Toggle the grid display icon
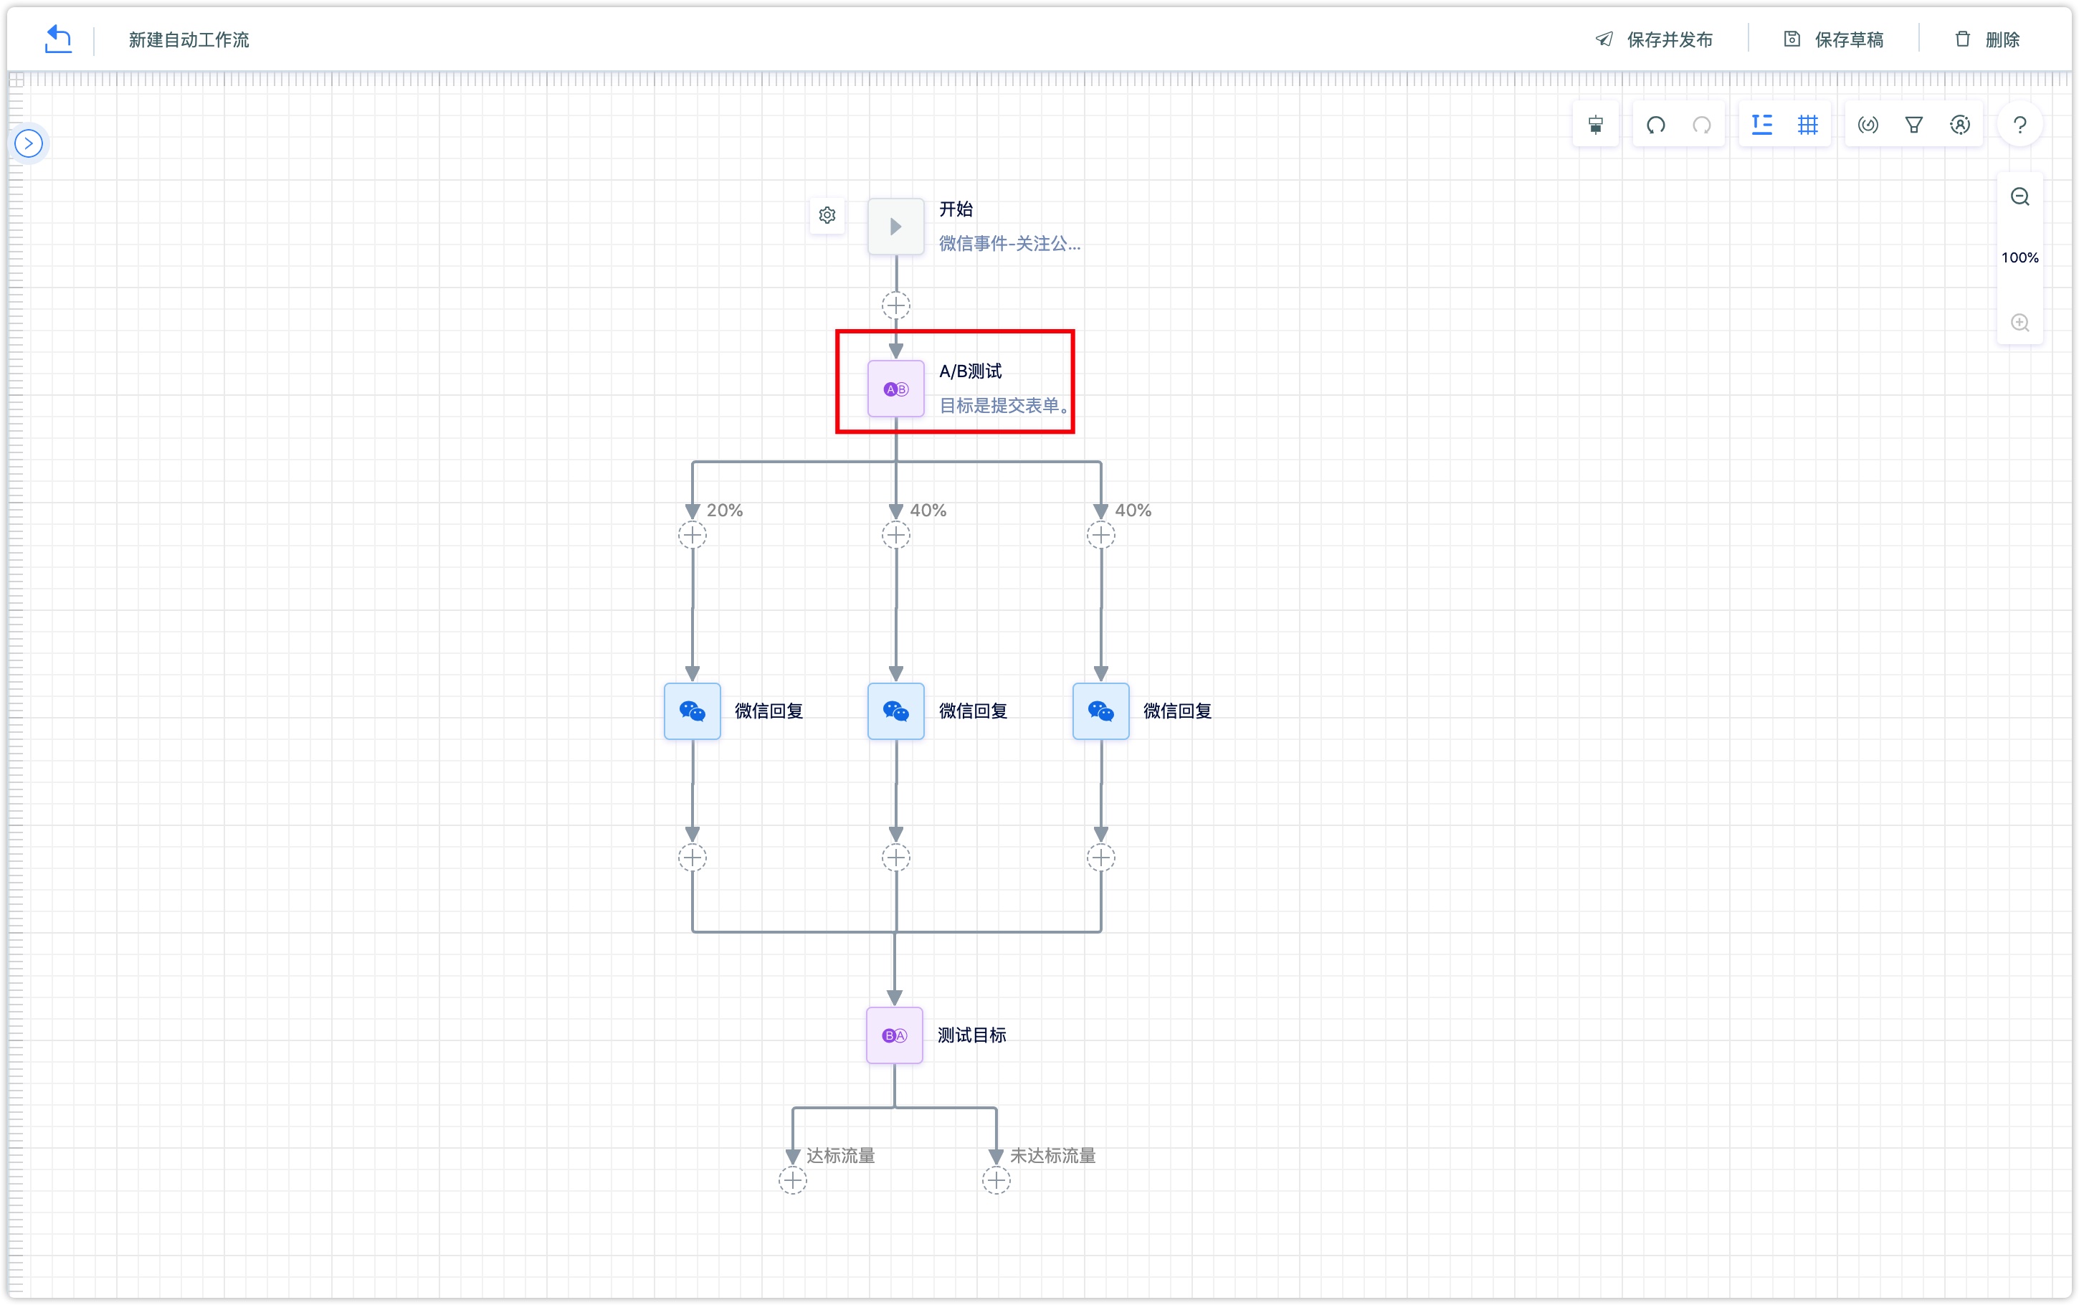This screenshot has height=1305, width=2079. pos(1808,125)
